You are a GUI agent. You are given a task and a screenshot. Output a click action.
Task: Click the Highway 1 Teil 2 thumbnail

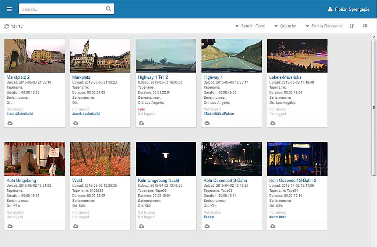pos(166,56)
